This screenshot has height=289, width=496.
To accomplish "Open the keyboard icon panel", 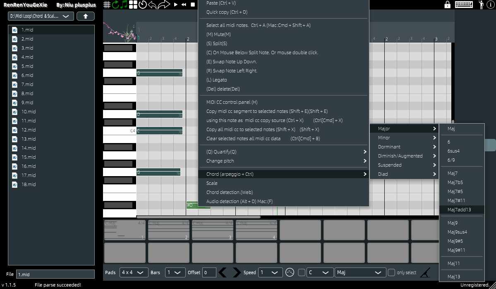I will [x=464, y=5].
